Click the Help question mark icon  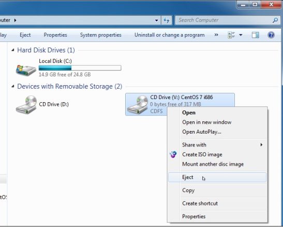271,35
